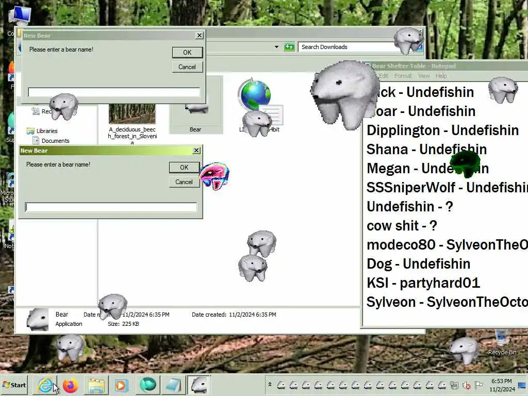The image size is (528, 396).
Task: Launch Internet Explorer from taskbar
Action: pos(45,385)
